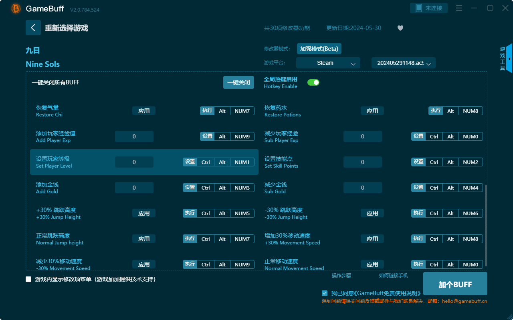Click the Enhanced Mode (Beta) selector
Screen dimensions: 513x320
(x=319, y=49)
